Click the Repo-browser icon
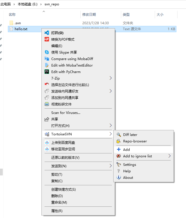The image size is (186, 218). pyautogui.click(x=119, y=141)
